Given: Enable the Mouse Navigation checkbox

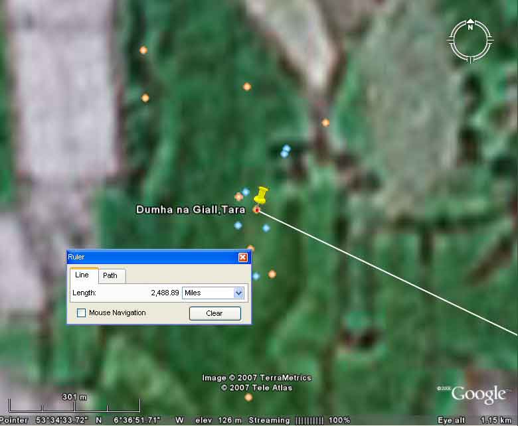Looking at the screenshot, I should click(82, 313).
